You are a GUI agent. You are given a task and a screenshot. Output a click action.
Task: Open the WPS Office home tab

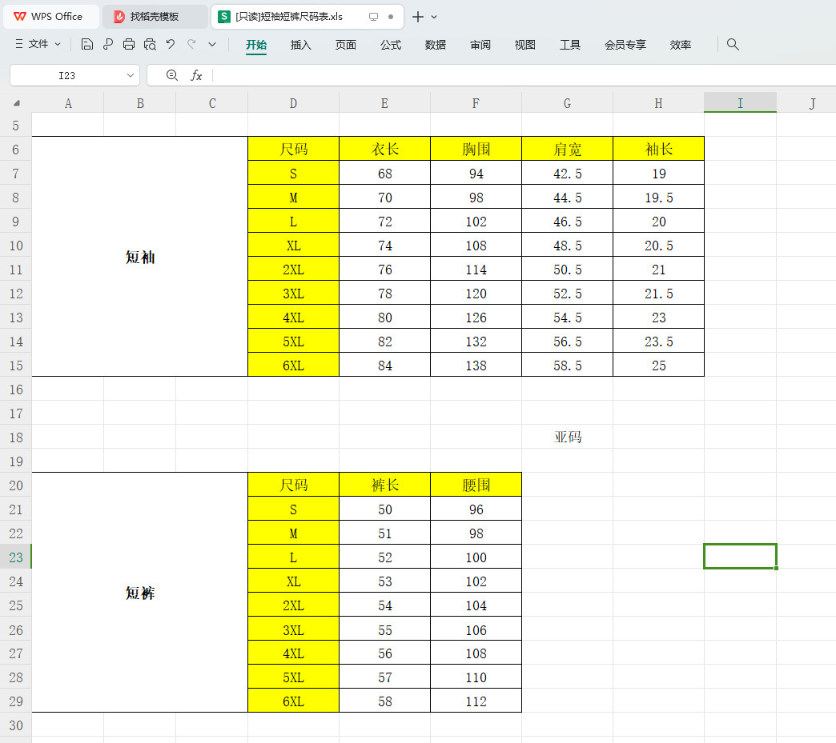(x=51, y=17)
